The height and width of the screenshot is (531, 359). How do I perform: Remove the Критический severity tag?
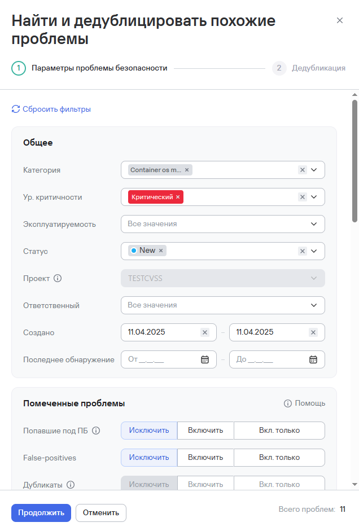click(x=178, y=197)
